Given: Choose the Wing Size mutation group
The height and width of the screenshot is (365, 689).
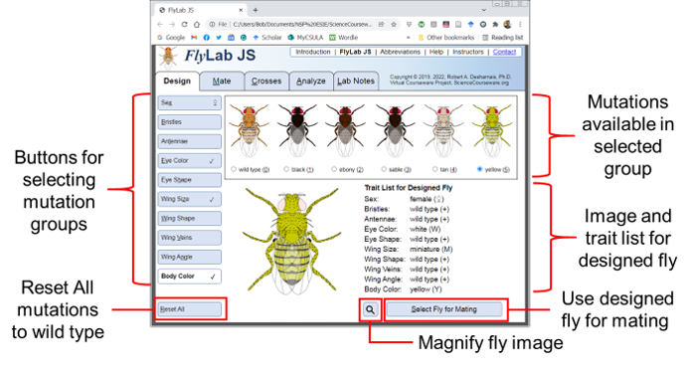Looking at the screenshot, I should click(x=189, y=199).
